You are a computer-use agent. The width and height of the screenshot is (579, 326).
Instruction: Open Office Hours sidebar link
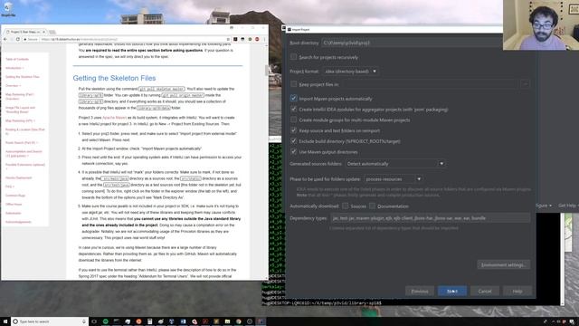[x=14, y=205]
